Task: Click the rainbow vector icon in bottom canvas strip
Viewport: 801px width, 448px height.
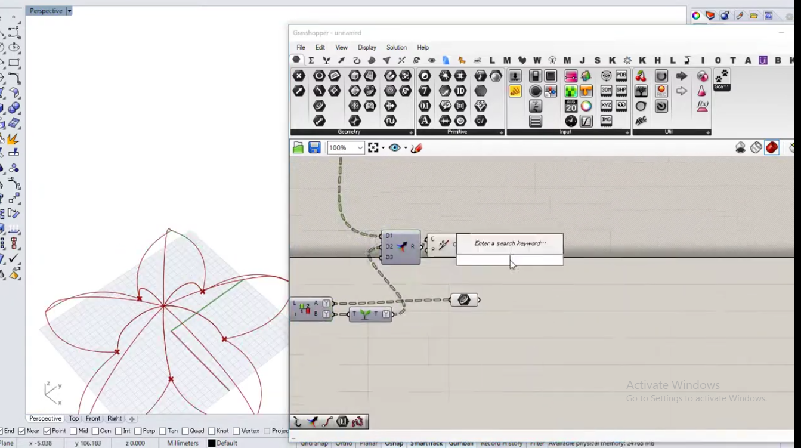Action: [x=313, y=422]
